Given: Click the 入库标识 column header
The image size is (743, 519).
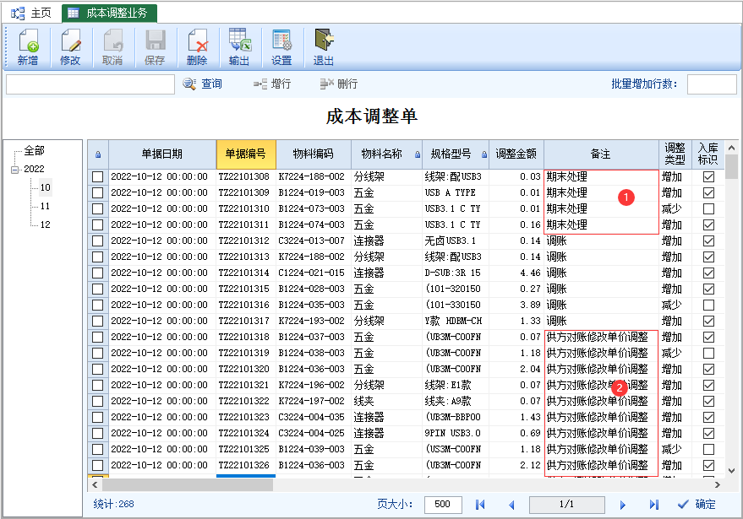Looking at the screenshot, I should coord(708,154).
